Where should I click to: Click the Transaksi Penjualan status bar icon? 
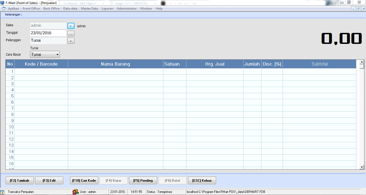tap(2, 192)
